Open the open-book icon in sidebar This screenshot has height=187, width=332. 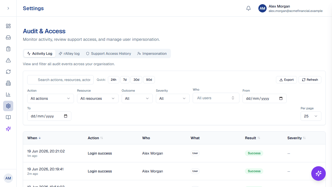pyautogui.click(x=8, y=117)
